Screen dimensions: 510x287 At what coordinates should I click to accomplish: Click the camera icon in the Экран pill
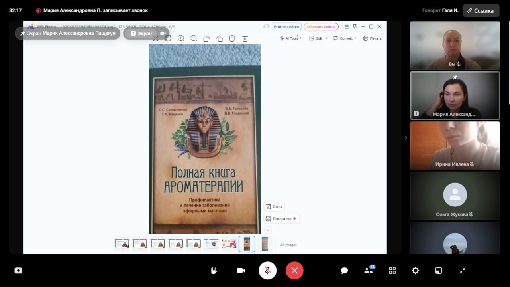[163, 34]
